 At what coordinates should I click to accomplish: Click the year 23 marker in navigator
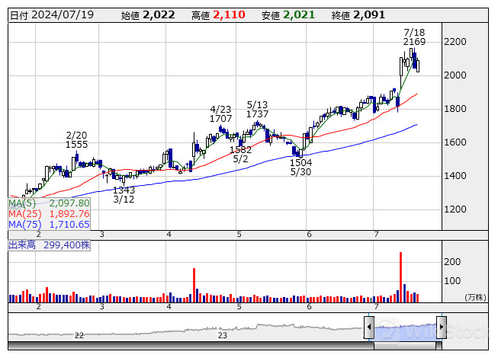coord(223,334)
